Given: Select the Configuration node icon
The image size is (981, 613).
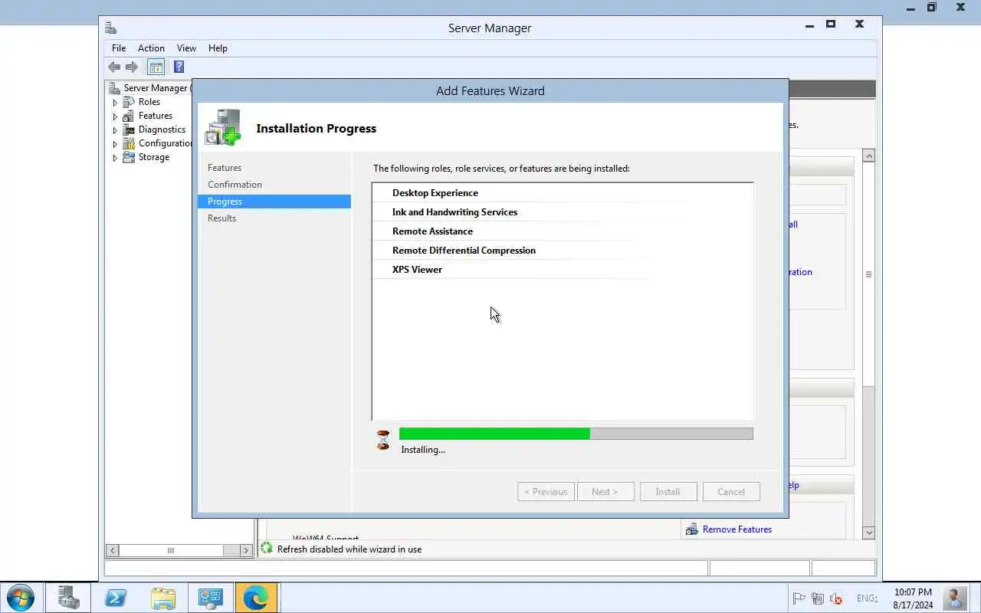Looking at the screenshot, I should click(129, 143).
